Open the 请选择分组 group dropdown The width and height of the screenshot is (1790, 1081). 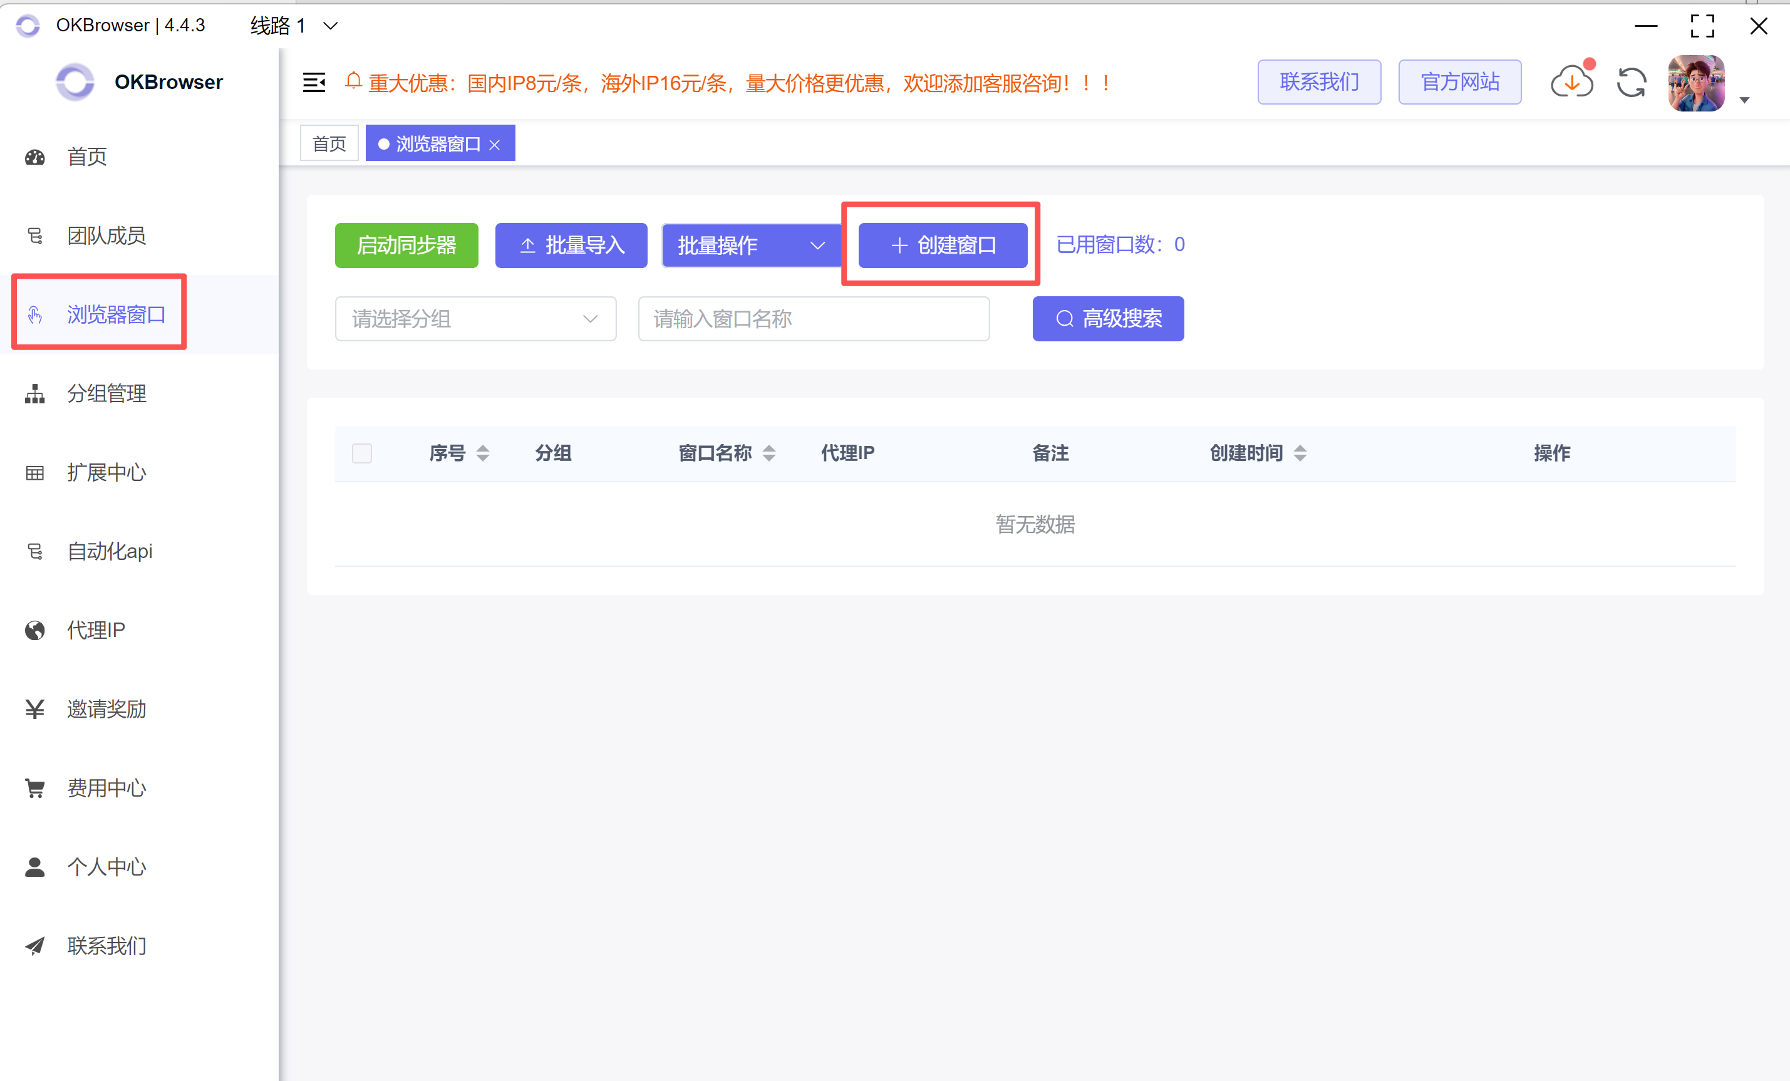475,319
